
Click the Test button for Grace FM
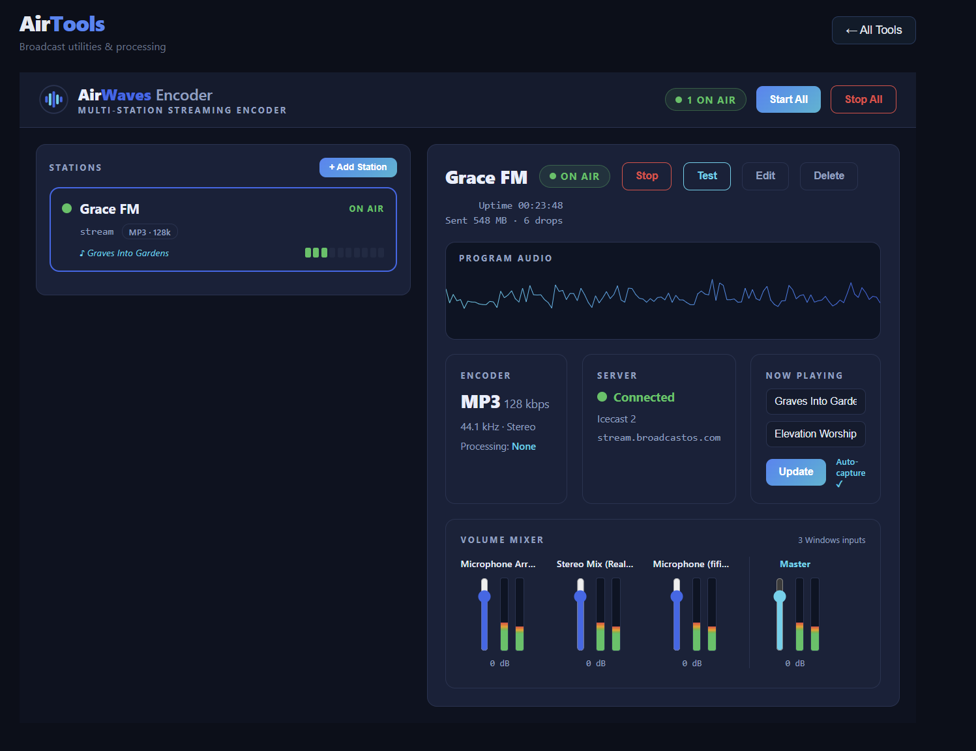click(x=707, y=176)
